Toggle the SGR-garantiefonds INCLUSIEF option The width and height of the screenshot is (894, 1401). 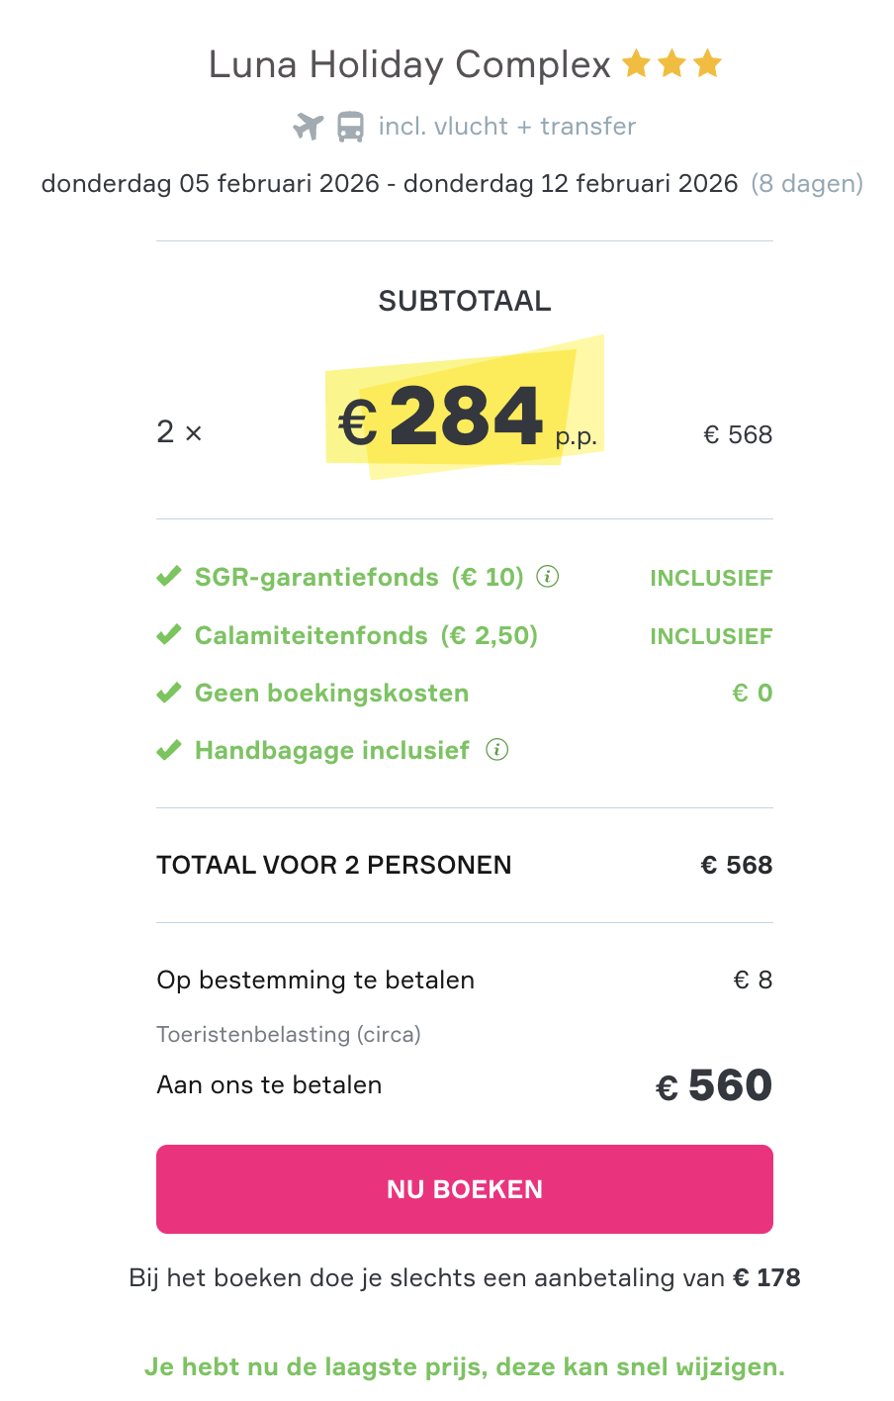(x=711, y=577)
